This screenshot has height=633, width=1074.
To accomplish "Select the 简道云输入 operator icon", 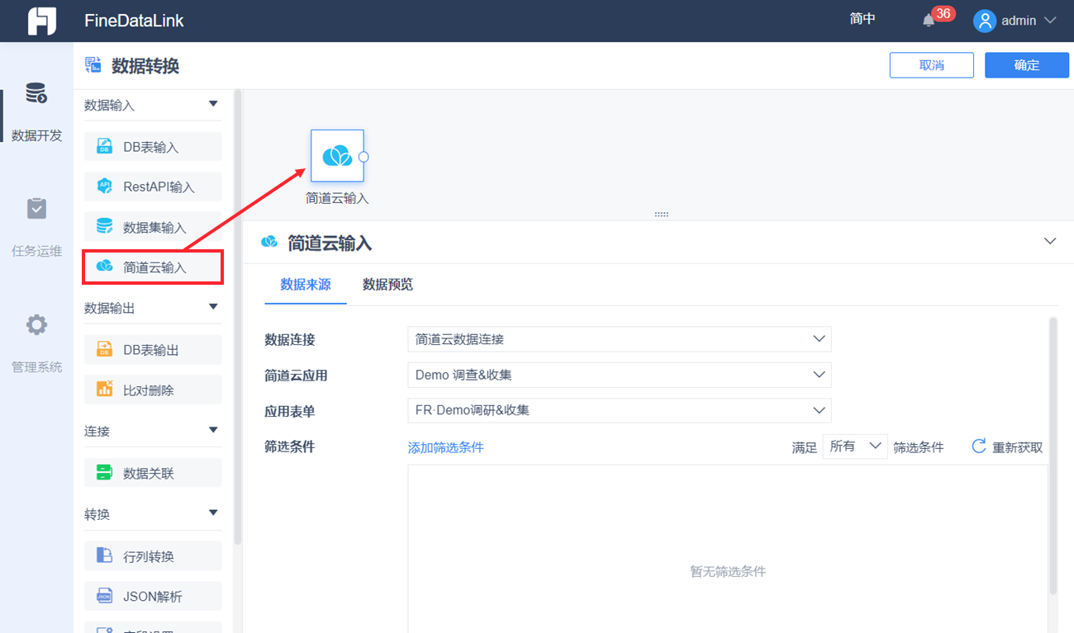I will tap(104, 267).
